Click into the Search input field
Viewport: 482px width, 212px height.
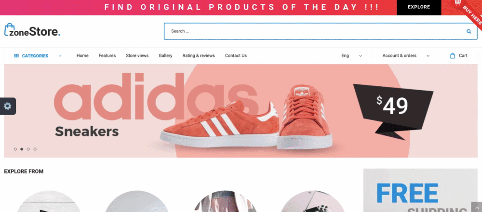pyautogui.click(x=317, y=31)
